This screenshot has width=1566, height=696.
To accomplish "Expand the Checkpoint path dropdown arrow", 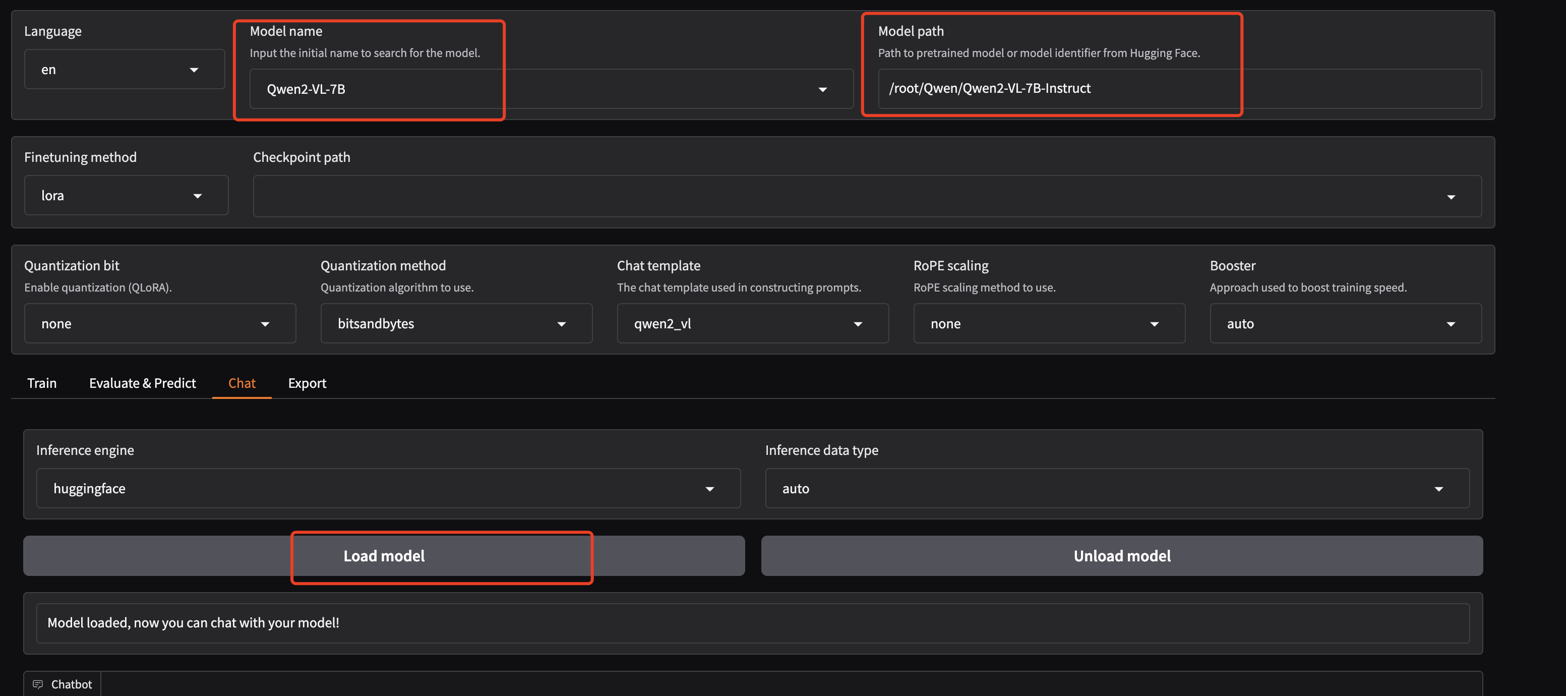I will (x=1451, y=197).
